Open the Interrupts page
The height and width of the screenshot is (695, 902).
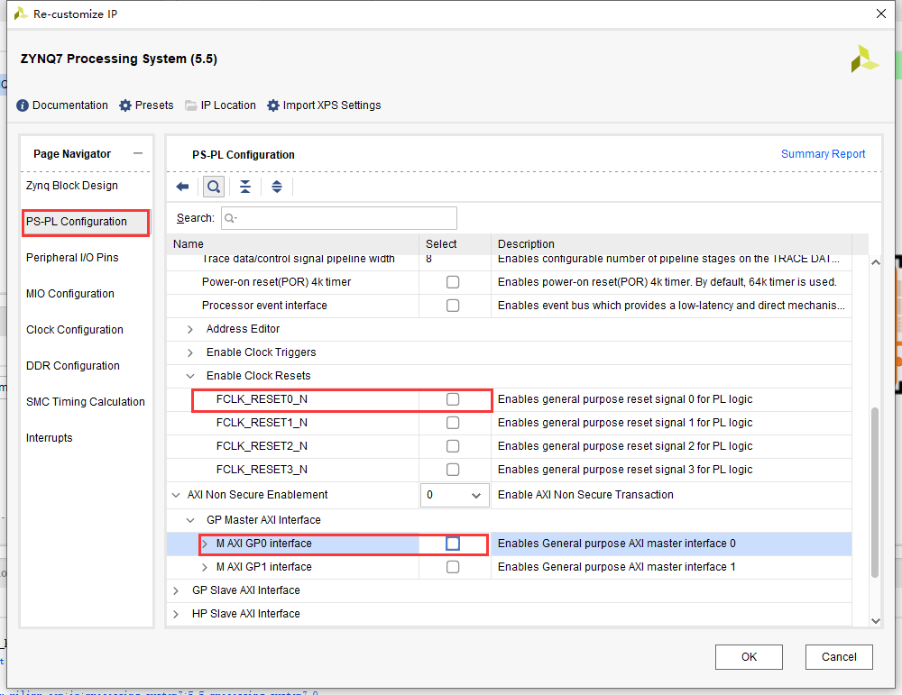50,438
